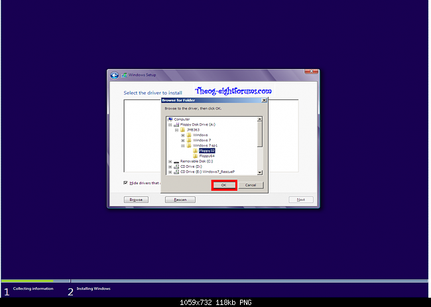Expand the Windows folder node
Image resolution: width=431 pixels, height=307 pixels.
pos(183,135)
